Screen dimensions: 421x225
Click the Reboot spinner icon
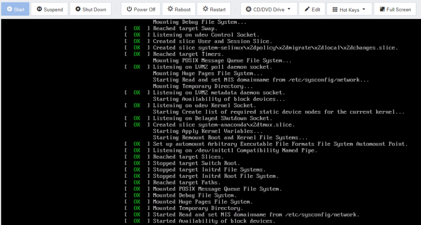(170, 9)
